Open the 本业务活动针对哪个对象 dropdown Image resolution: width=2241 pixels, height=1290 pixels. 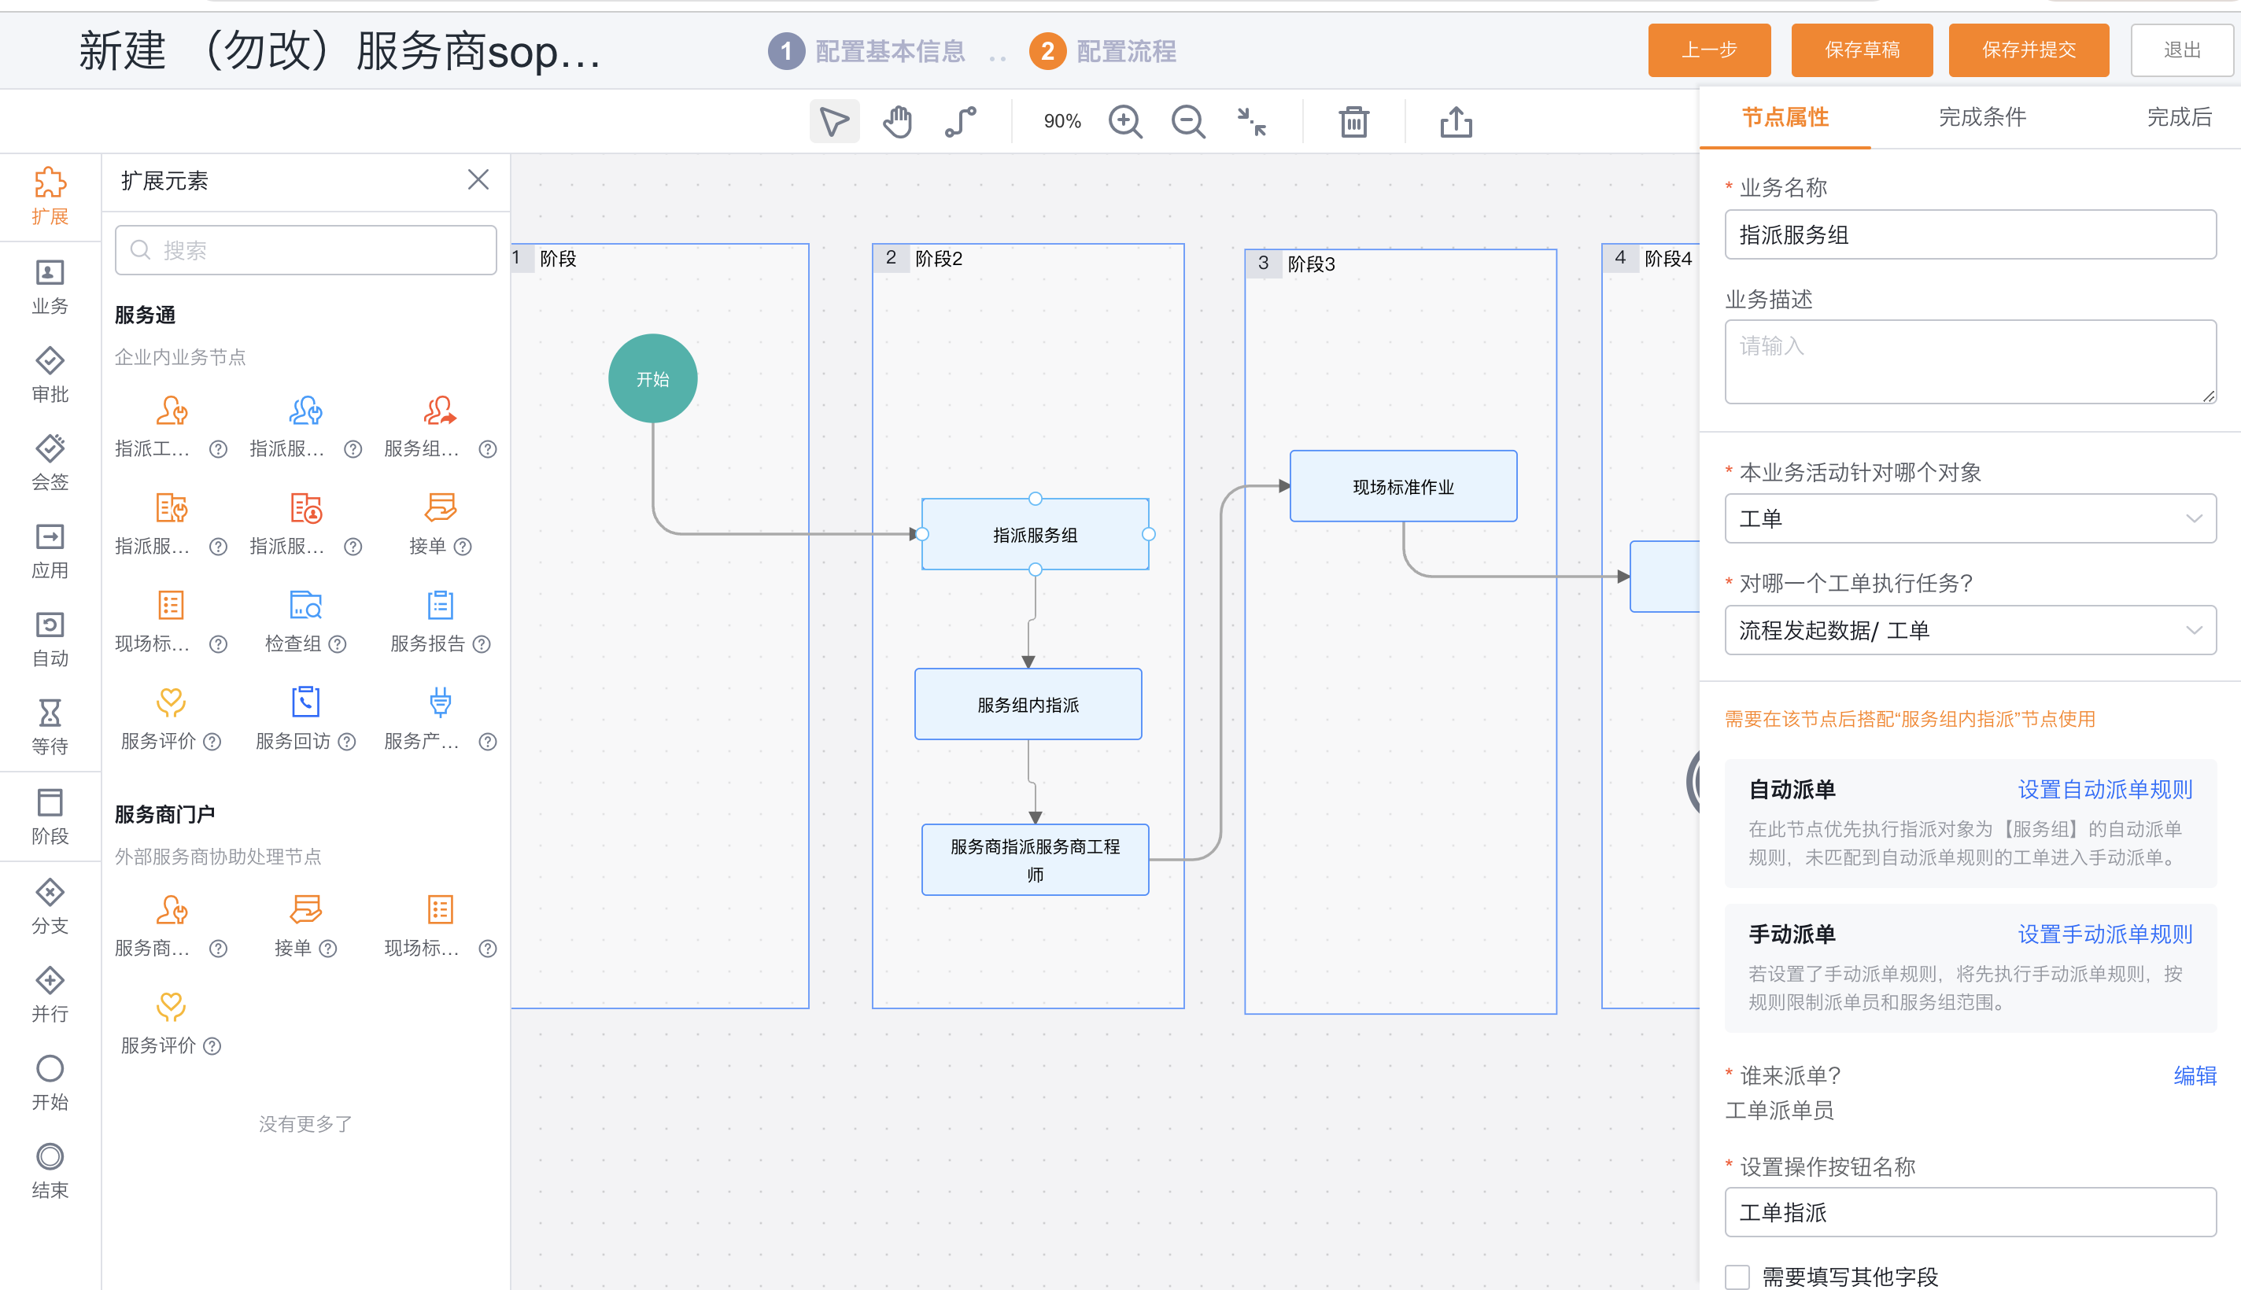pos(1970,518)
